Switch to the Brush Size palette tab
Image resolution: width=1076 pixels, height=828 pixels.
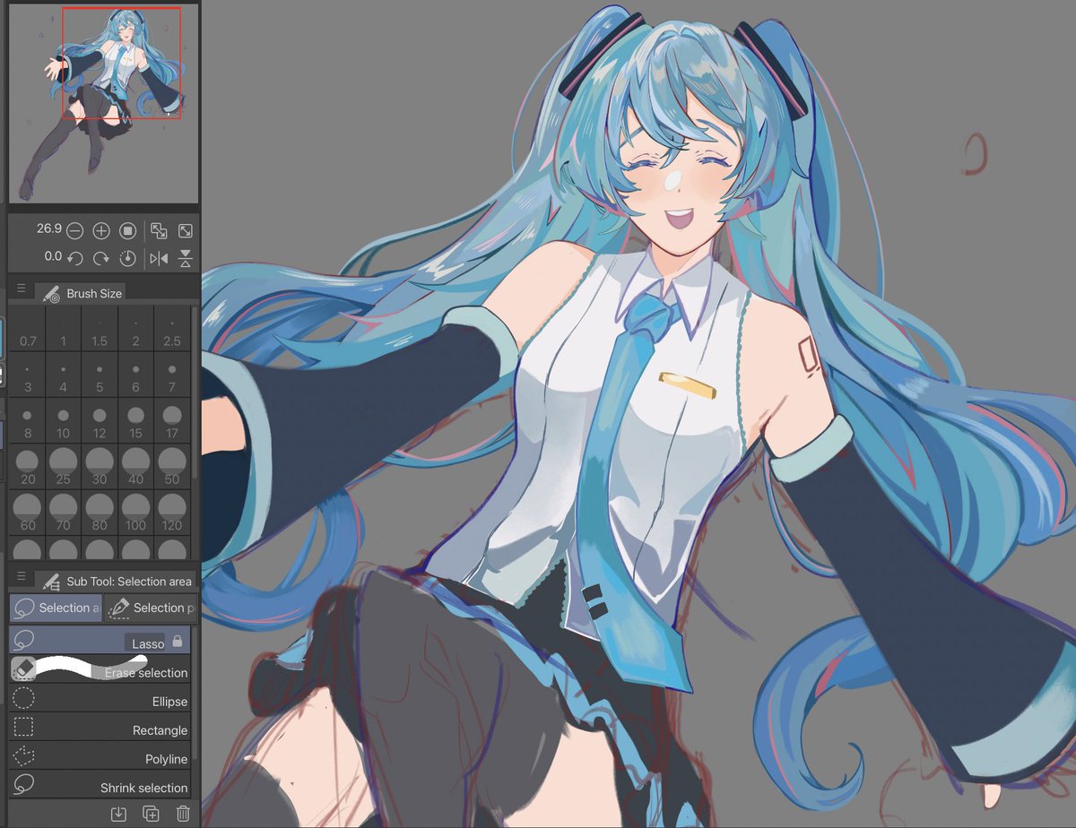80,292
